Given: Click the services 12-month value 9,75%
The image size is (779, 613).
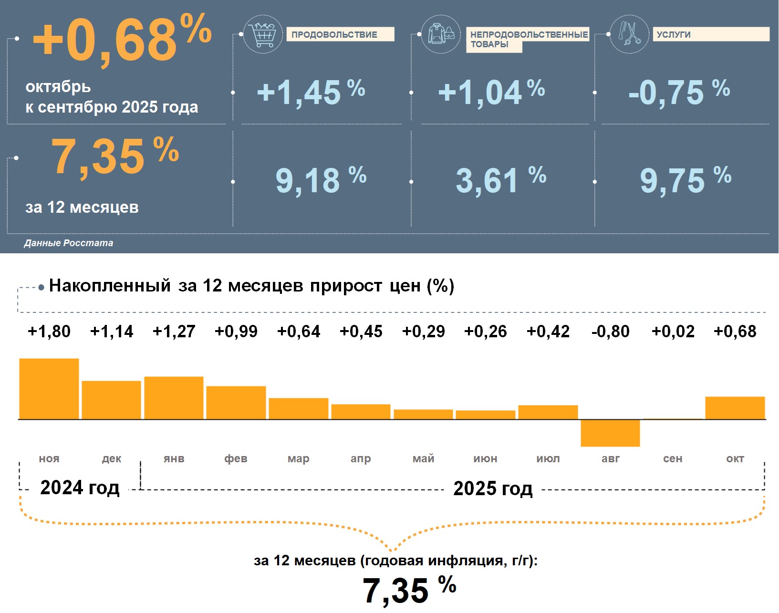Looking at the screenshot, I should (685, 180).
